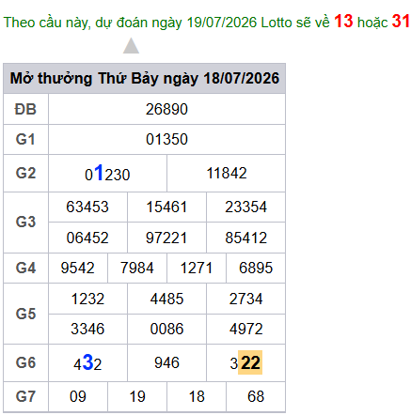
Task: Select G5 prize number 4485
Action: pos(166,299)
